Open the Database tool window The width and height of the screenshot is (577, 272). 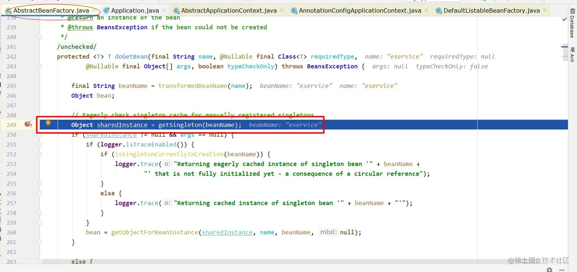pos(572,24)
